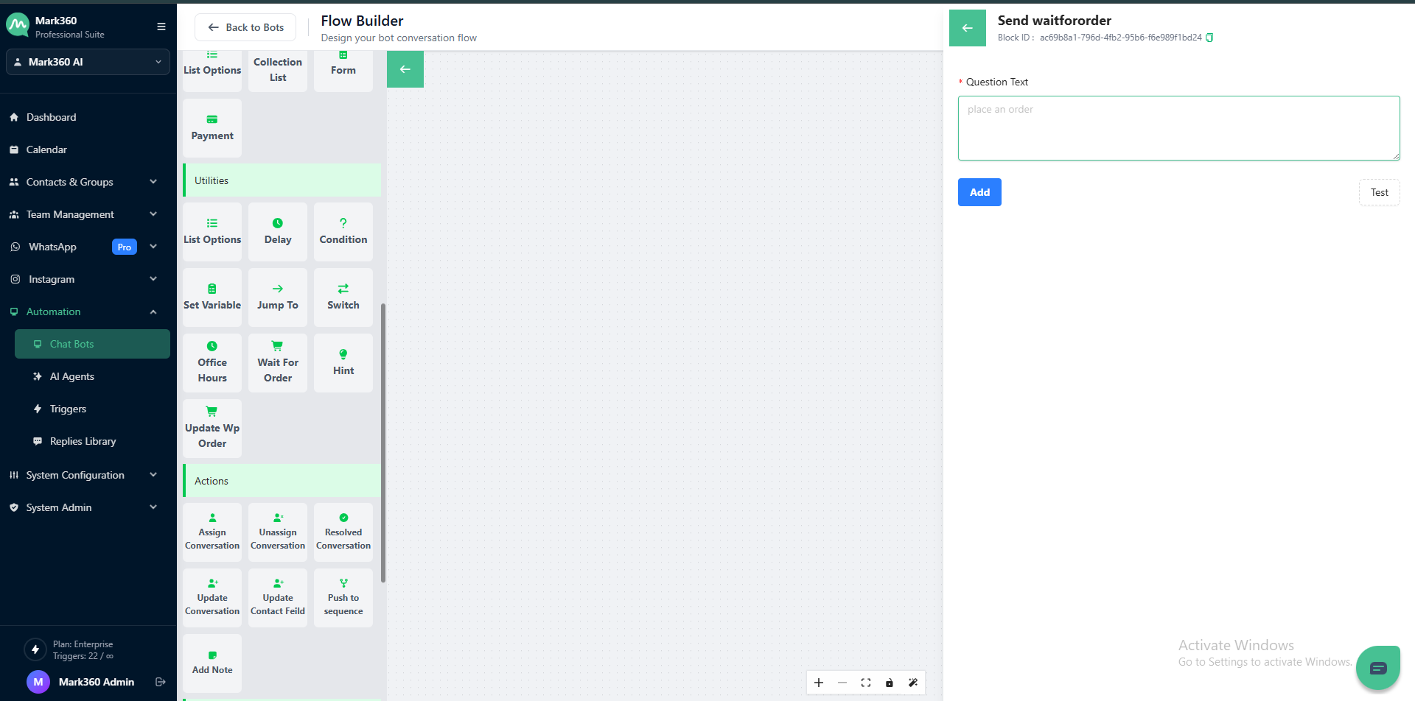Add the Switch utility block
The image size is (1415, 701).
pos(343,297)
